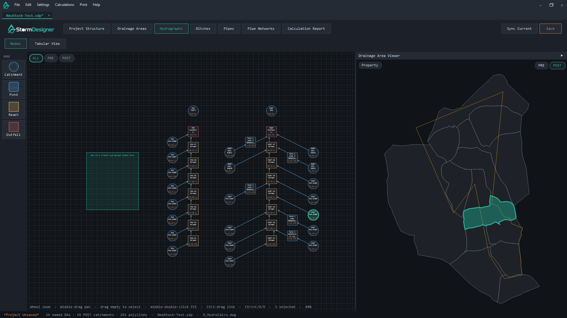The image size is (567, 318).
Task: Select the POST DA2 catchment node
Action: coord(272,111)
